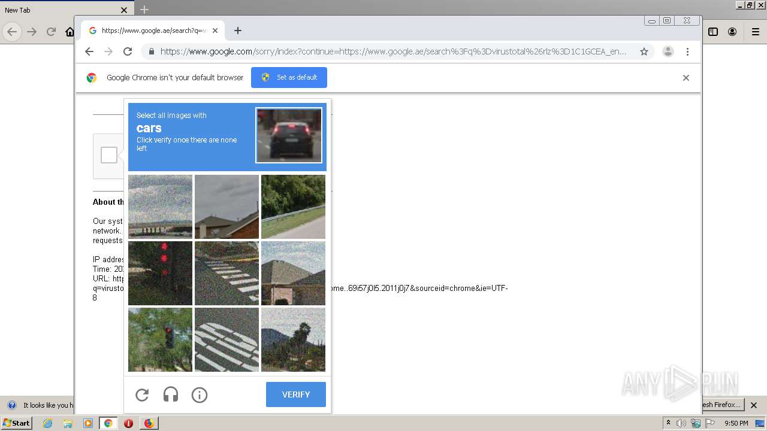Click Set as default button
The width and height of the screenshot is (767, 431).
289,77
